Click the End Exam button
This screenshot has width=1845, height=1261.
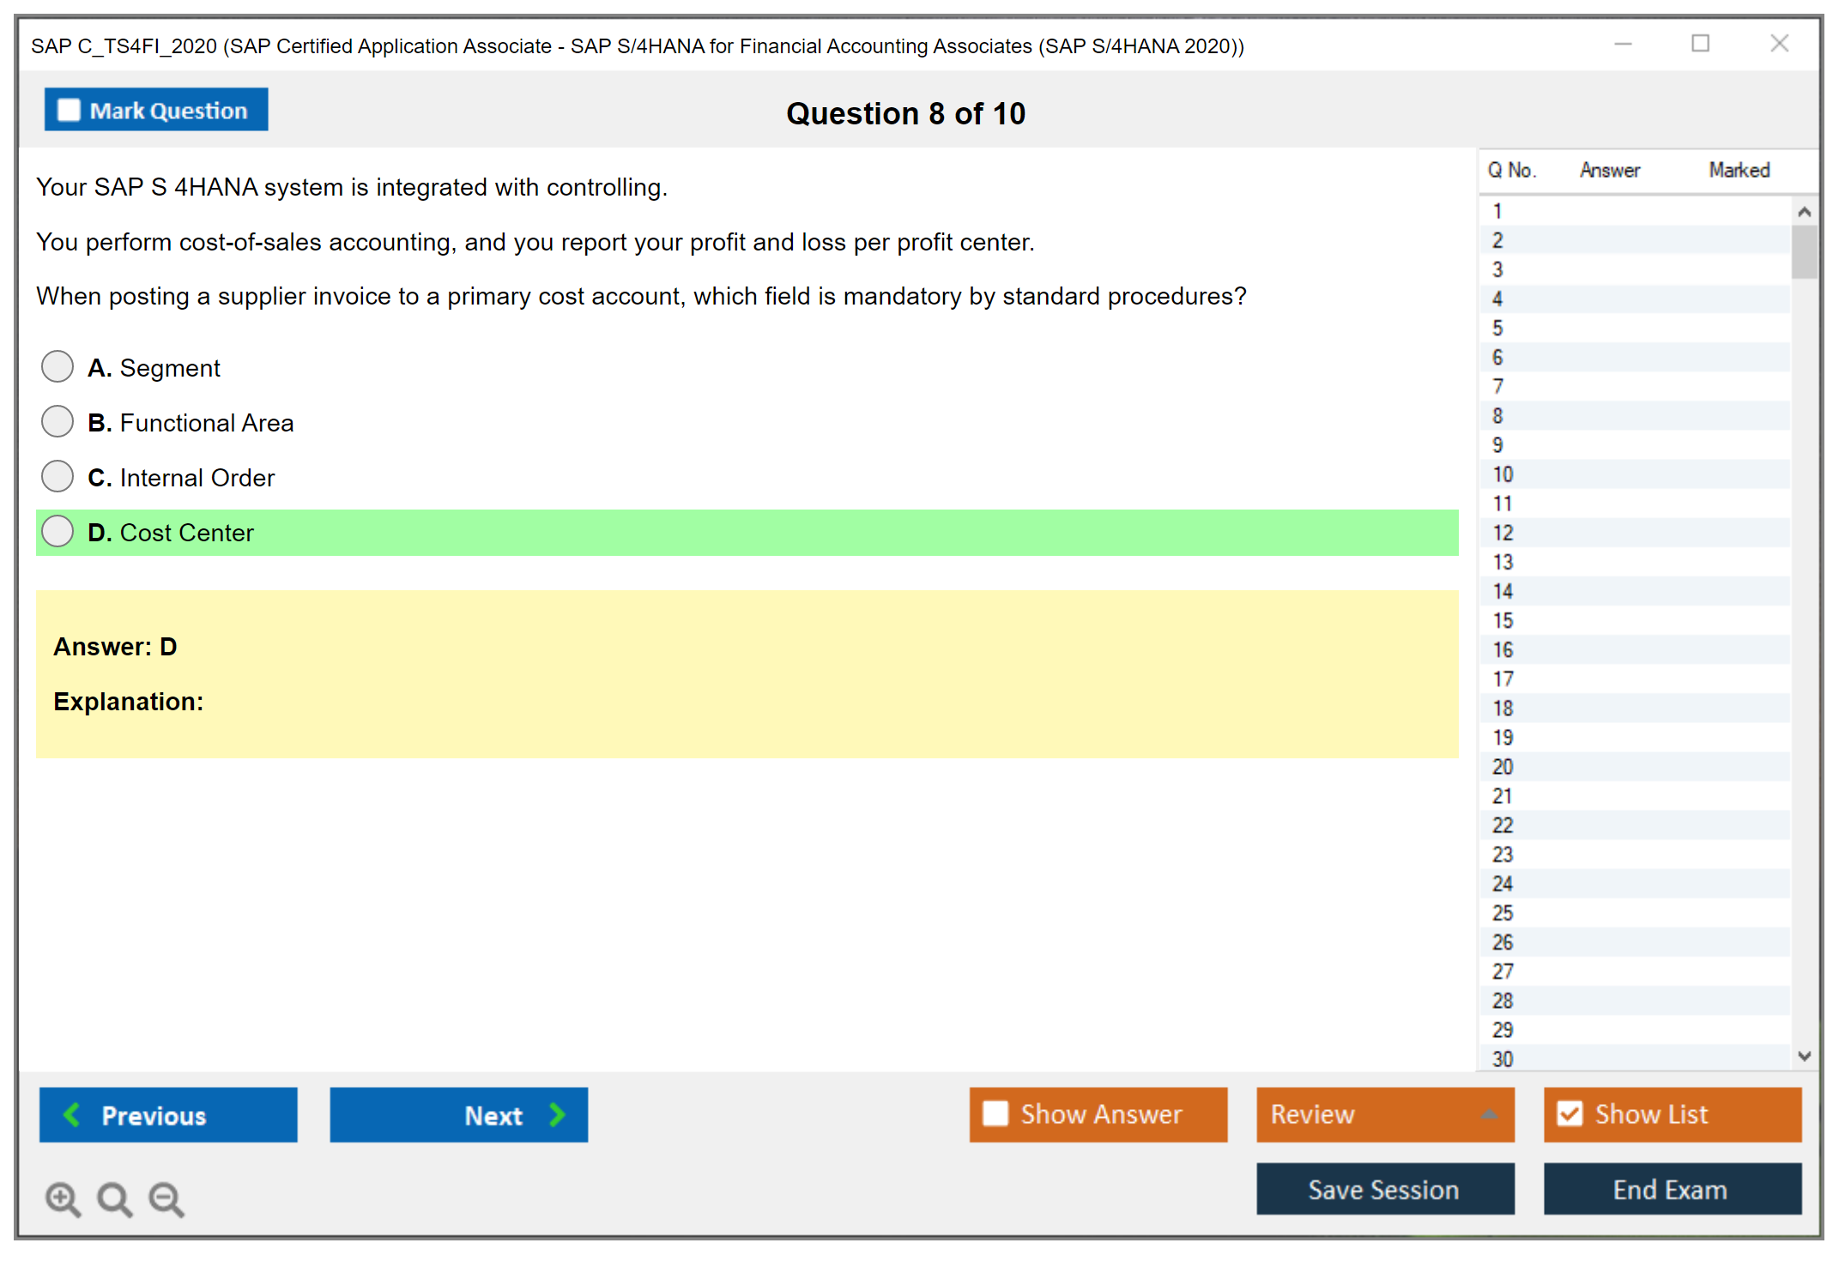tap(1671, 1189)
